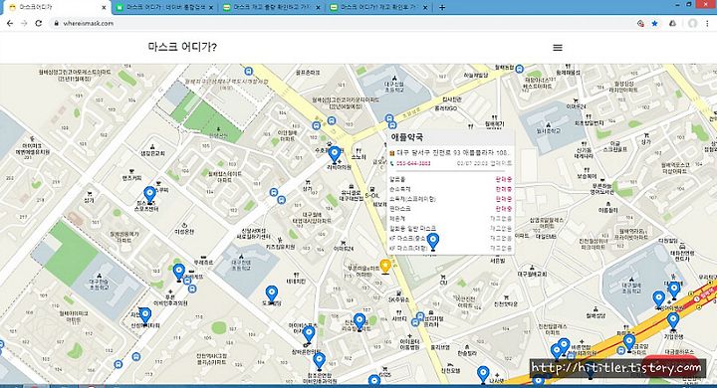Select the blue pin just left of the popup's address line

[x=335, y=154]
